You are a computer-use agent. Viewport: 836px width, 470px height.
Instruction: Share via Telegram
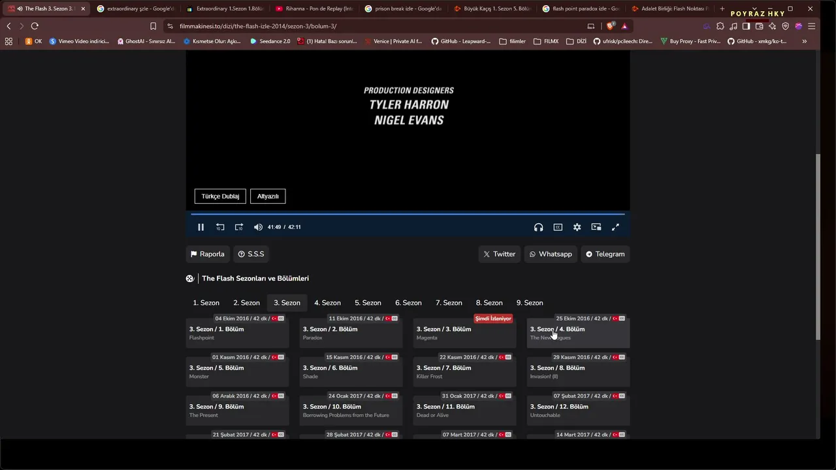click(x=605, y=254)
